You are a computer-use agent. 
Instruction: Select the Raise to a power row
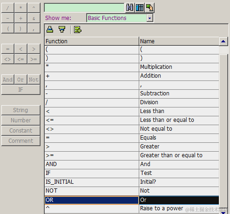click(x=132, y=209)
